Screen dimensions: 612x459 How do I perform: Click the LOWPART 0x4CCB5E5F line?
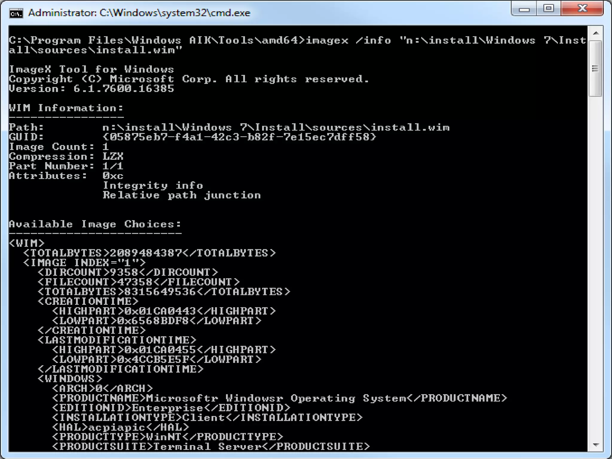157,359
